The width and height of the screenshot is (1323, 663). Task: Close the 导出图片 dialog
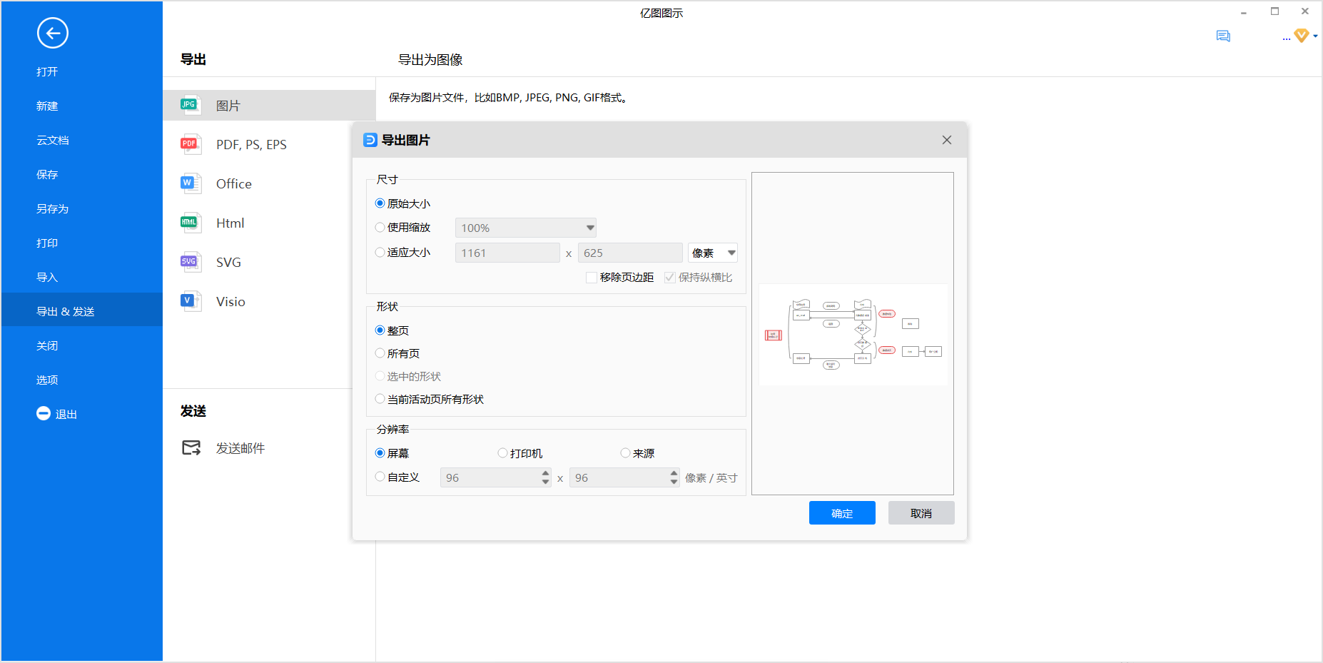[x=947, y=140]
